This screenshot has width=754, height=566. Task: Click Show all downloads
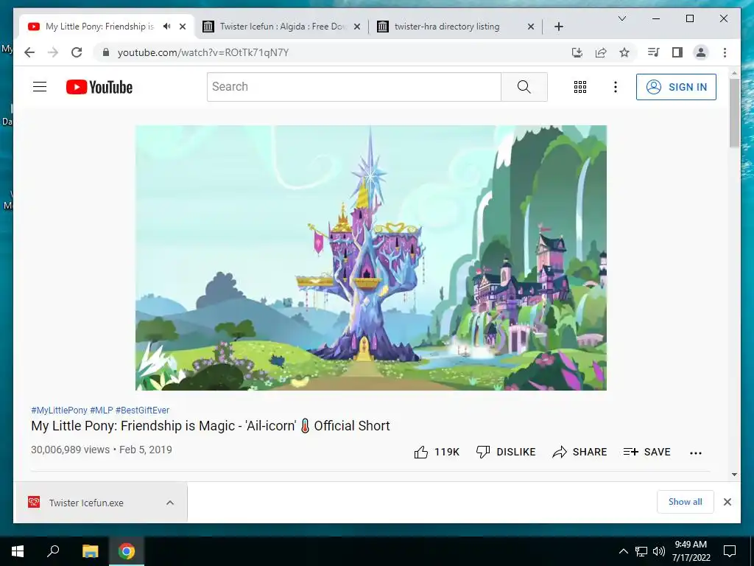click(x=686, y=502)
